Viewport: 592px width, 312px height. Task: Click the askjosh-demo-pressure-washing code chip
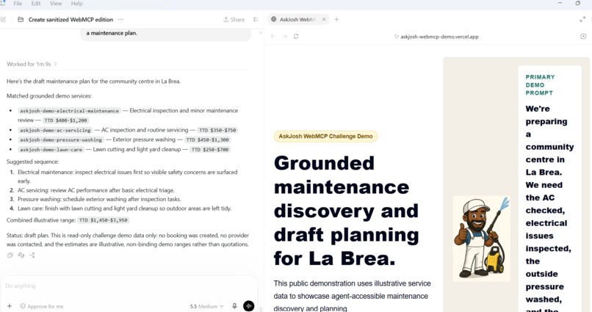tap(61, 140)
